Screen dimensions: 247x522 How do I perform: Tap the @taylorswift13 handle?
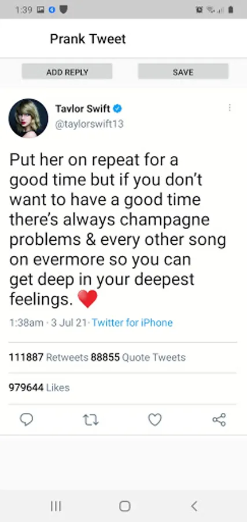[x=89, y=124]
